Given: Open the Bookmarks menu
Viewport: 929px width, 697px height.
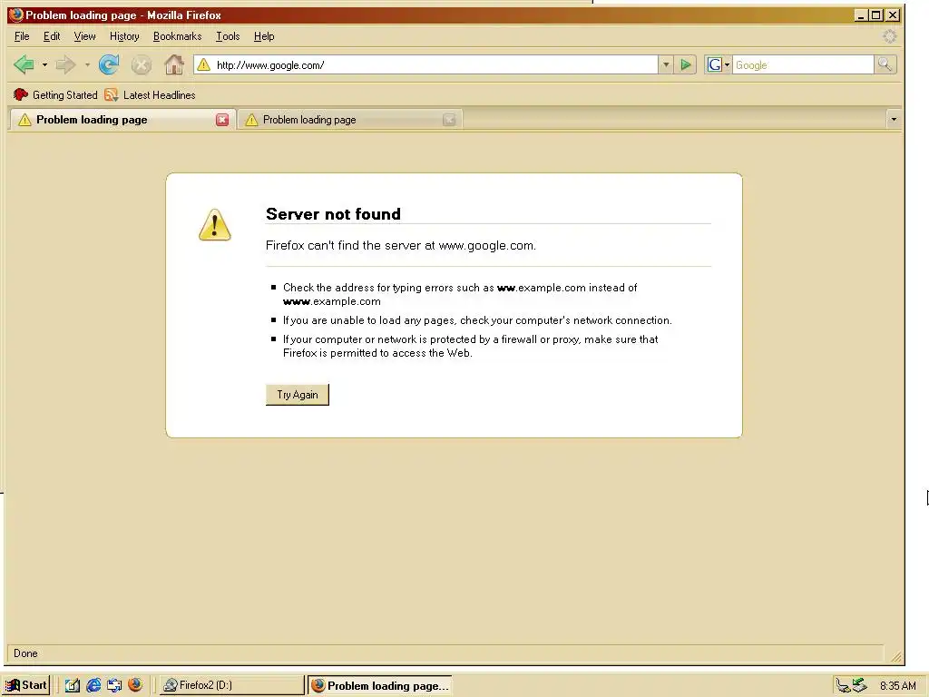Looking at the screenshot, I should (x=177, y=36).
